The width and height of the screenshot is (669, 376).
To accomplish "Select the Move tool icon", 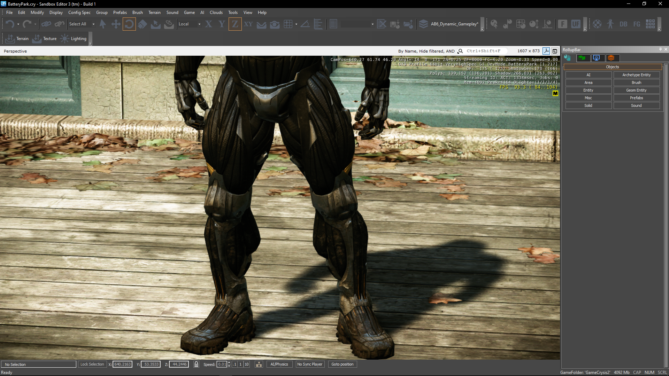I will (x=116, y=24).
